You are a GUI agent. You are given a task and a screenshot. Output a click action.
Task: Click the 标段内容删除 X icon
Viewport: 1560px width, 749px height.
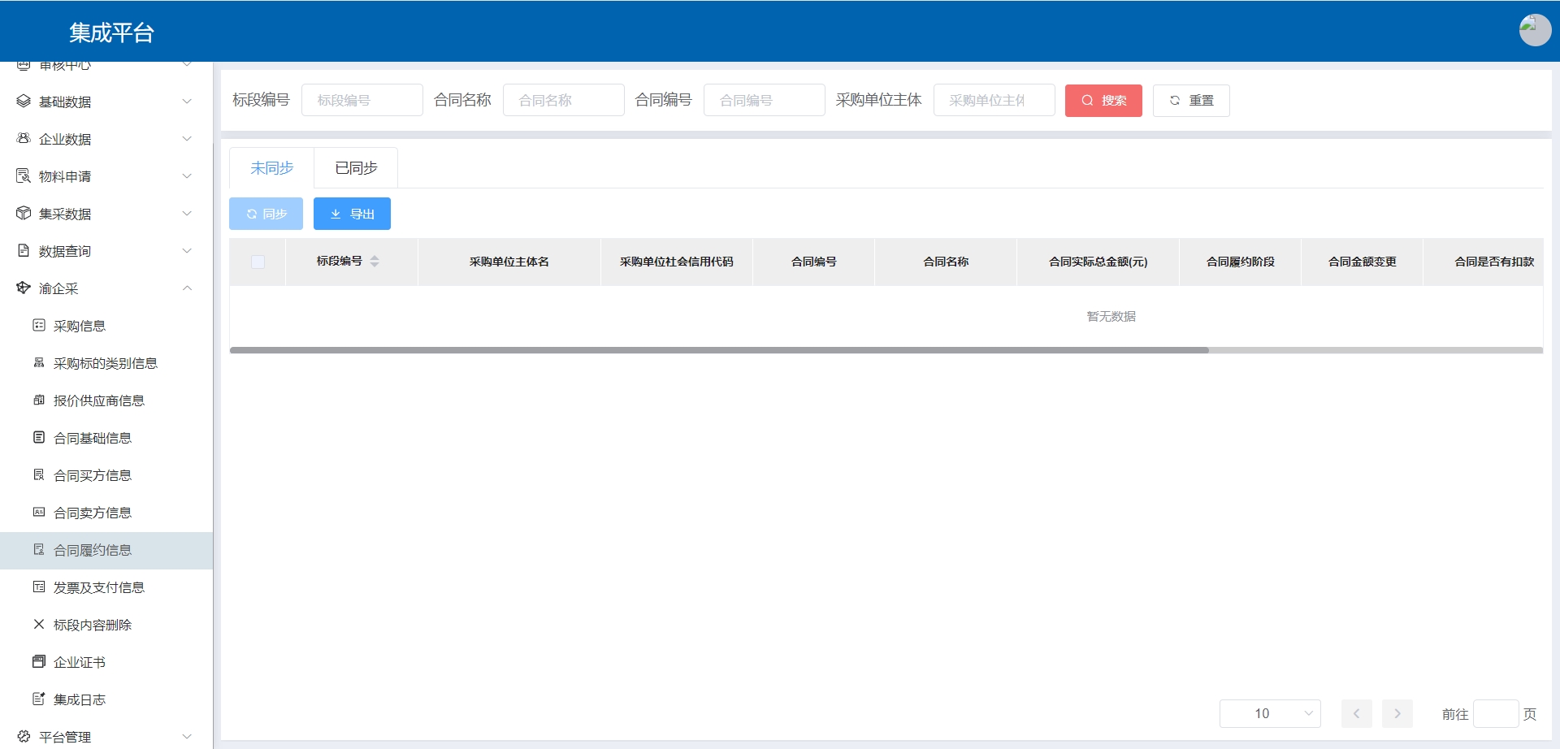coord(39,625)
